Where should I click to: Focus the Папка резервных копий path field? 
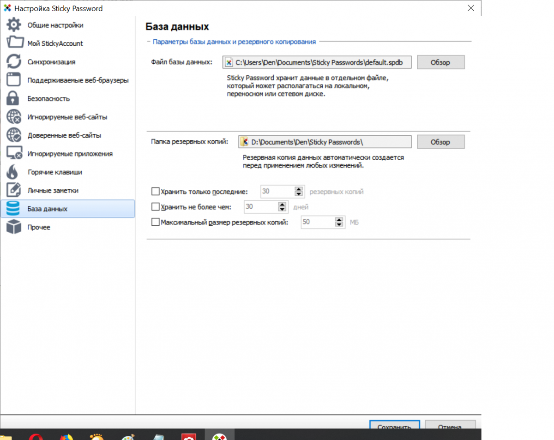[x=325, y=142]
